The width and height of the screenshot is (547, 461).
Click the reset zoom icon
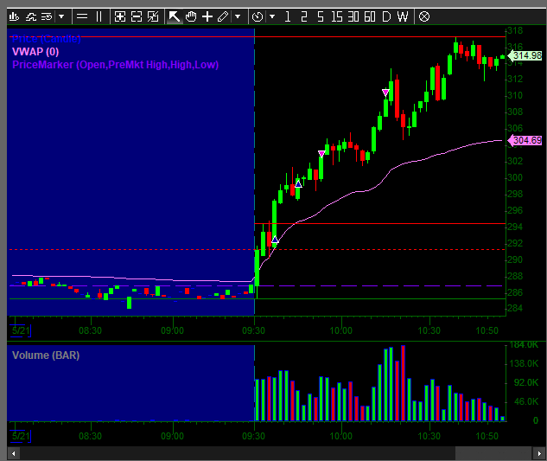click(x=153, y=16)
